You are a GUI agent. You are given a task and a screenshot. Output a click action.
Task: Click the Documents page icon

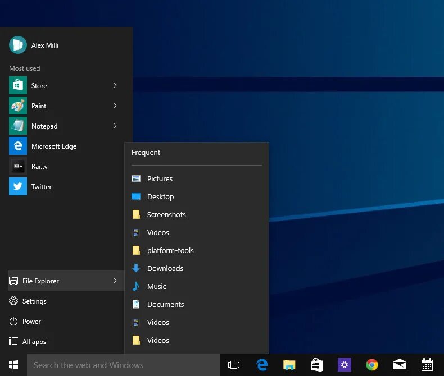coord(136,304)
